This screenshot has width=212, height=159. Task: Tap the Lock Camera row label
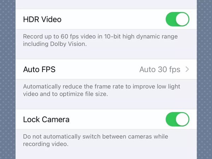coord(46,119)
